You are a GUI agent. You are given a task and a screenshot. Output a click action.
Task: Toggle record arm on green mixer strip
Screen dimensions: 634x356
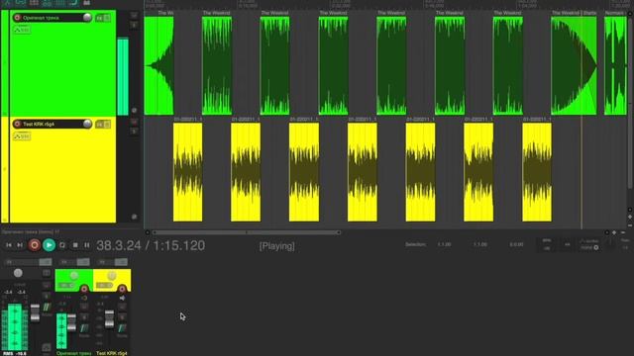pyautogui.click(x=84, y=289)
